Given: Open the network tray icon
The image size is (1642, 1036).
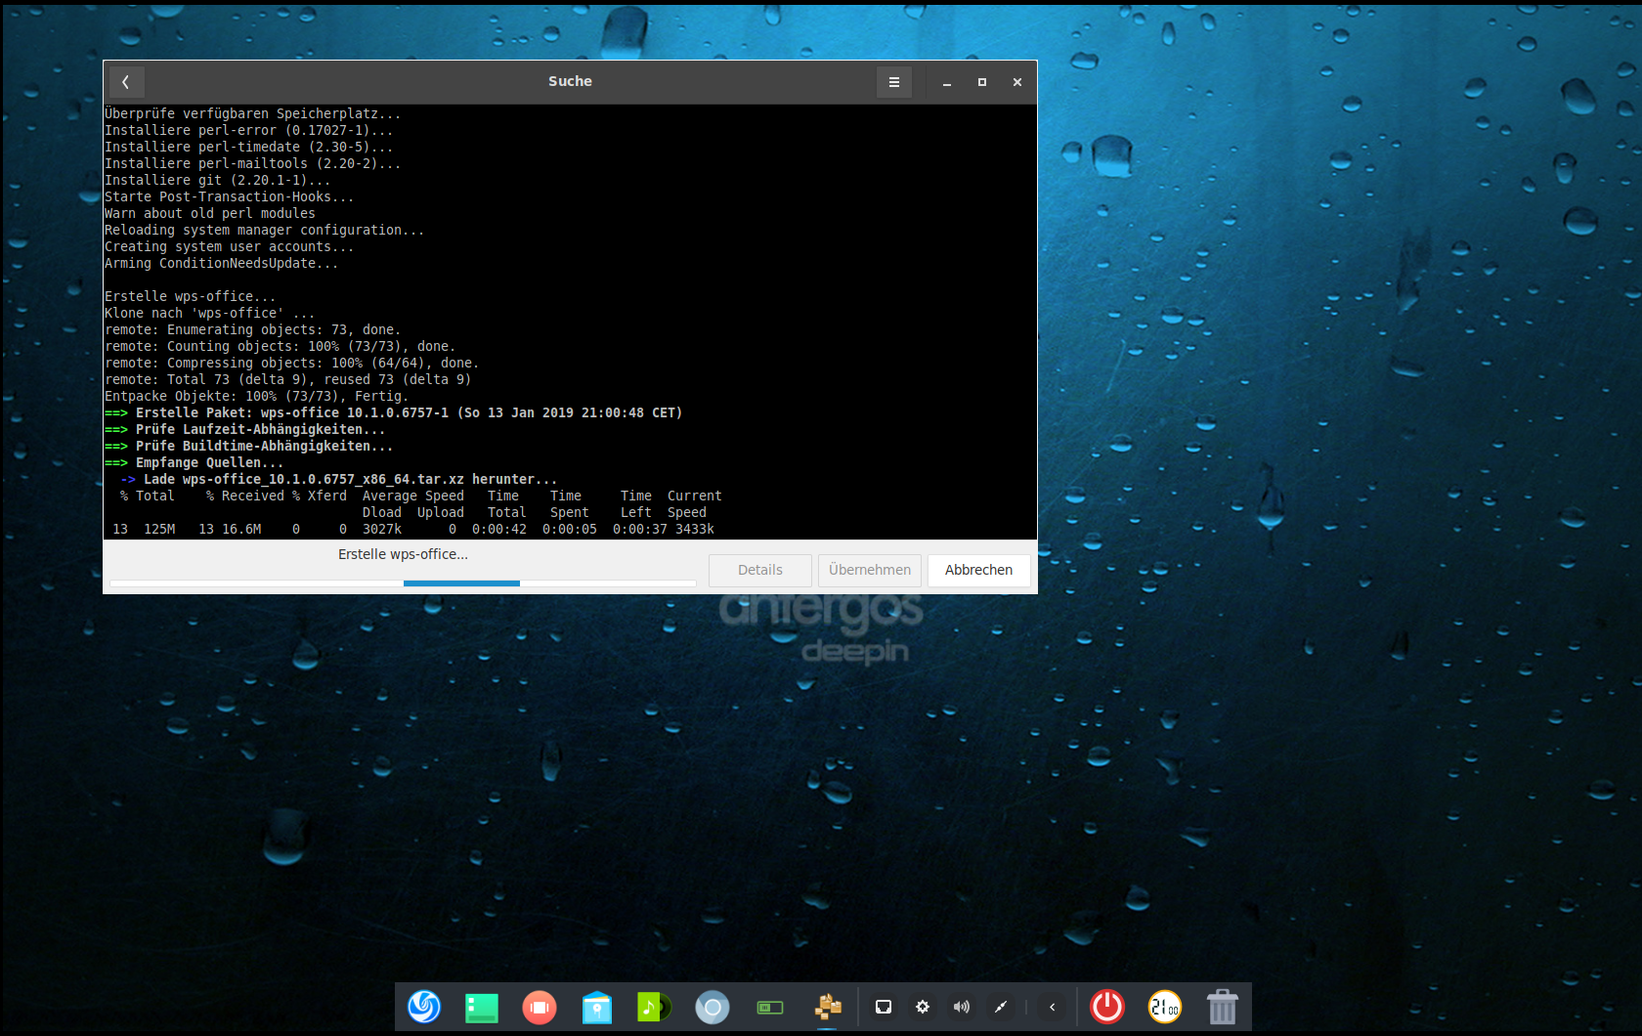Looking at the screenshot, I should (x=884, y=1007).
